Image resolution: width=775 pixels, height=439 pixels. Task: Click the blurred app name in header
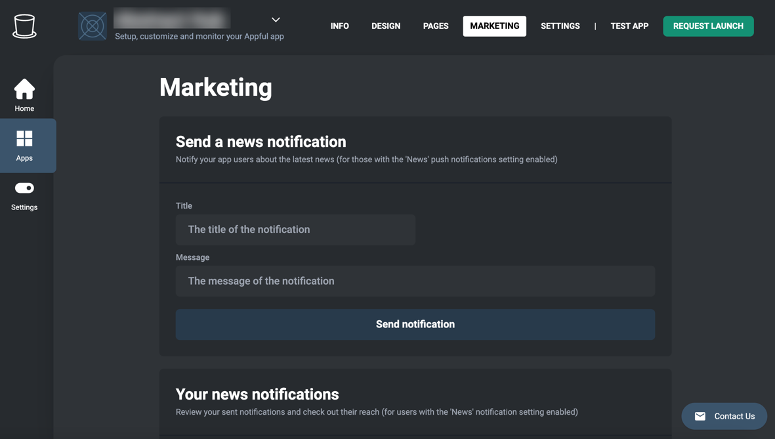pos(172,18)
